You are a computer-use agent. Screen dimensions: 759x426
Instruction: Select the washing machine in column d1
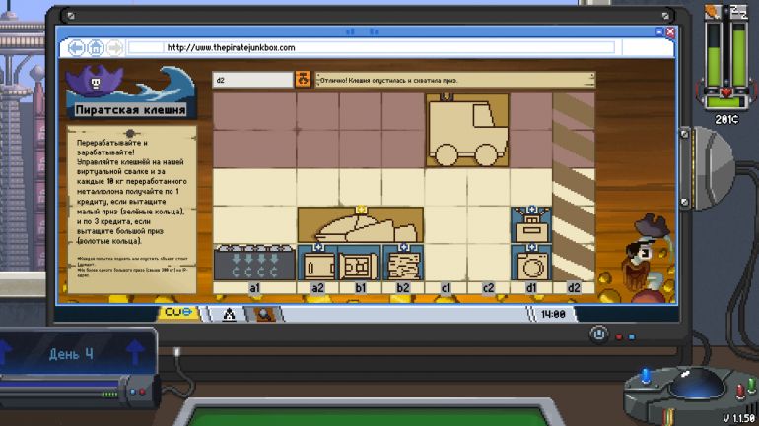click(531, 264)
